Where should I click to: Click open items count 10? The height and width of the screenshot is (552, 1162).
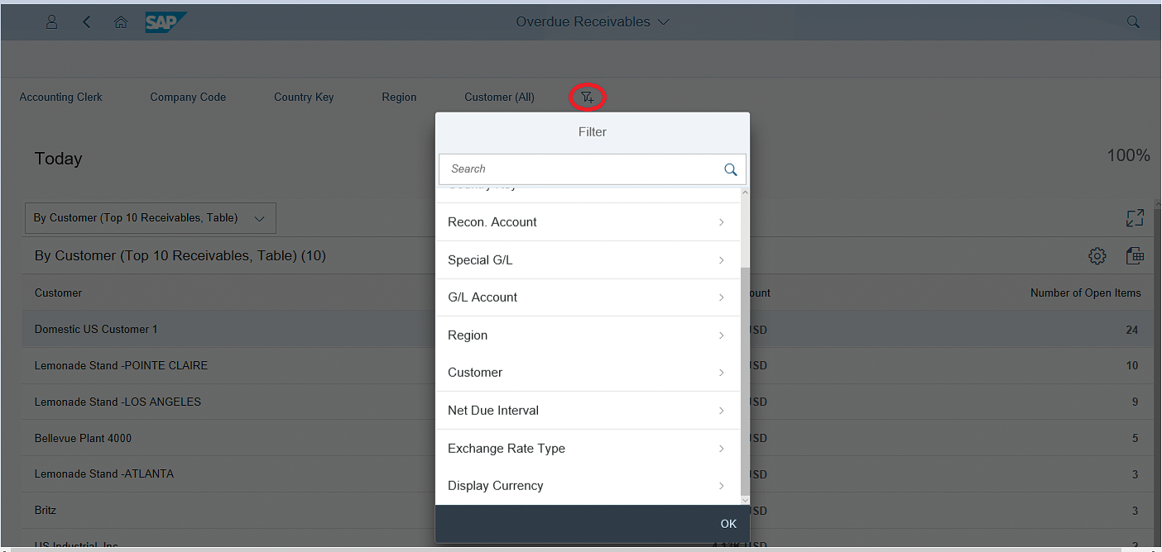1132,366
